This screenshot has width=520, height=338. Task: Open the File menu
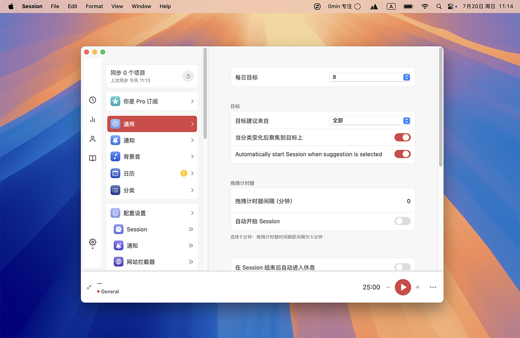55,6
